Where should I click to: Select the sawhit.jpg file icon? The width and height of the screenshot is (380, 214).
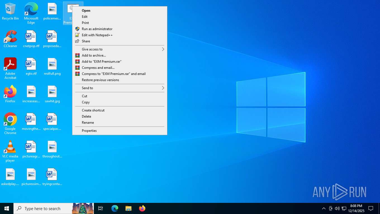coord(52,94)
